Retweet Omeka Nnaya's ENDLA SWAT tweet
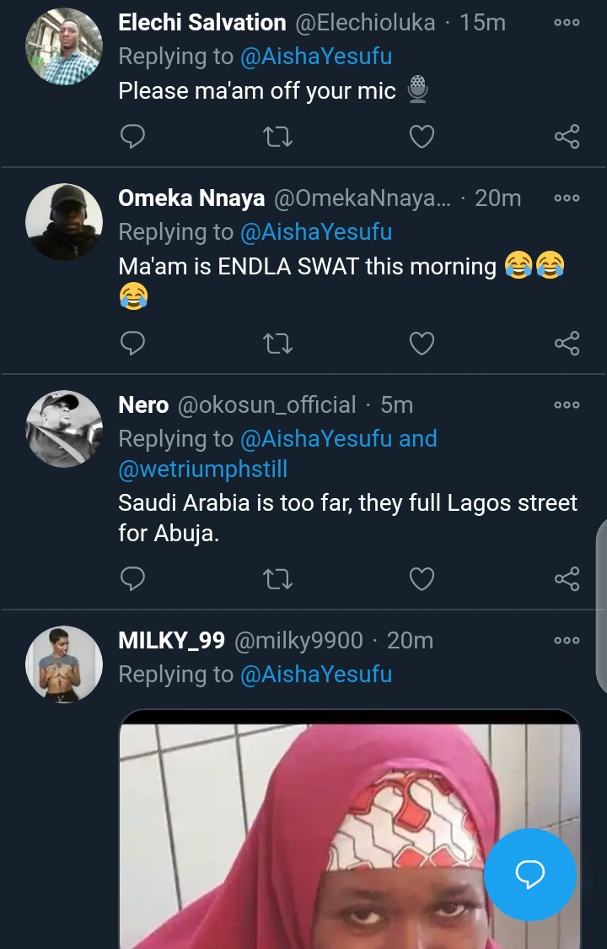 (277, 343)
